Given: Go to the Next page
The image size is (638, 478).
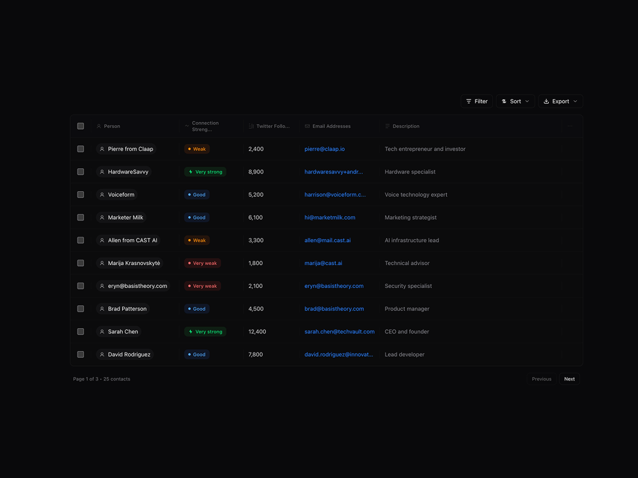Looking at the screenshot, I should (569, 379).
